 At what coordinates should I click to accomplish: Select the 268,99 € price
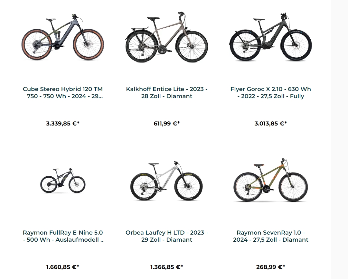[x=270, y=267]
